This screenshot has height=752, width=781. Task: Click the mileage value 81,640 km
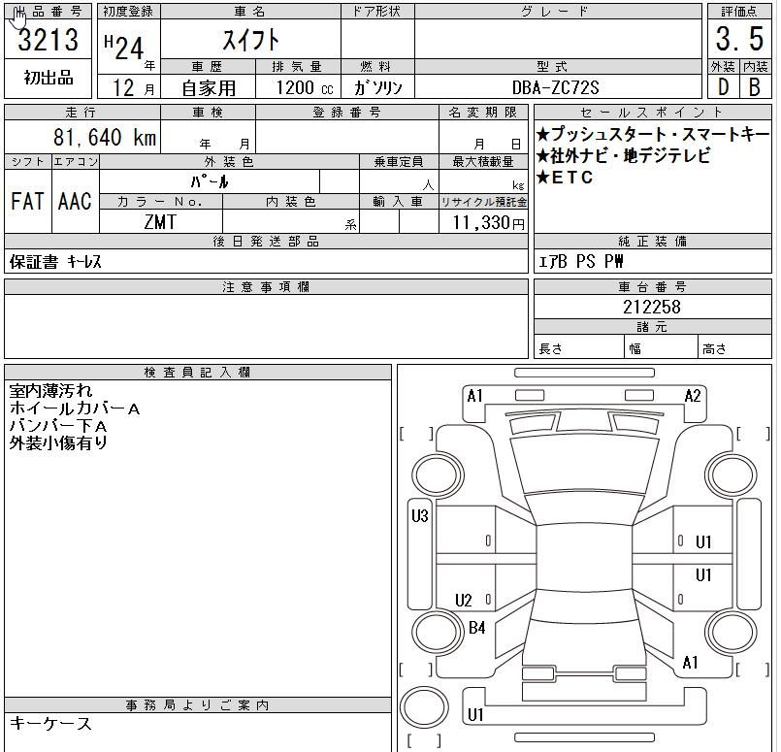pyautogui.click(x=103, y=138)
